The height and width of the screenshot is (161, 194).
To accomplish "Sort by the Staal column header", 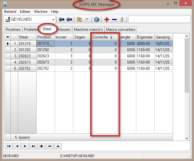I will point(27,37).
